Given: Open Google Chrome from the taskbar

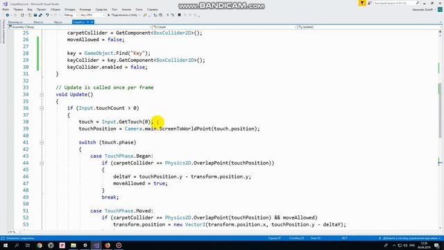Looking at the screenshot, I should pos(40,245).
